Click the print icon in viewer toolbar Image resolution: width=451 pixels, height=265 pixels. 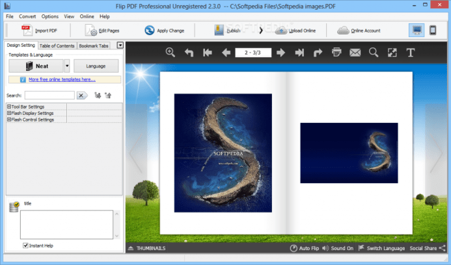tap(336, 52)
